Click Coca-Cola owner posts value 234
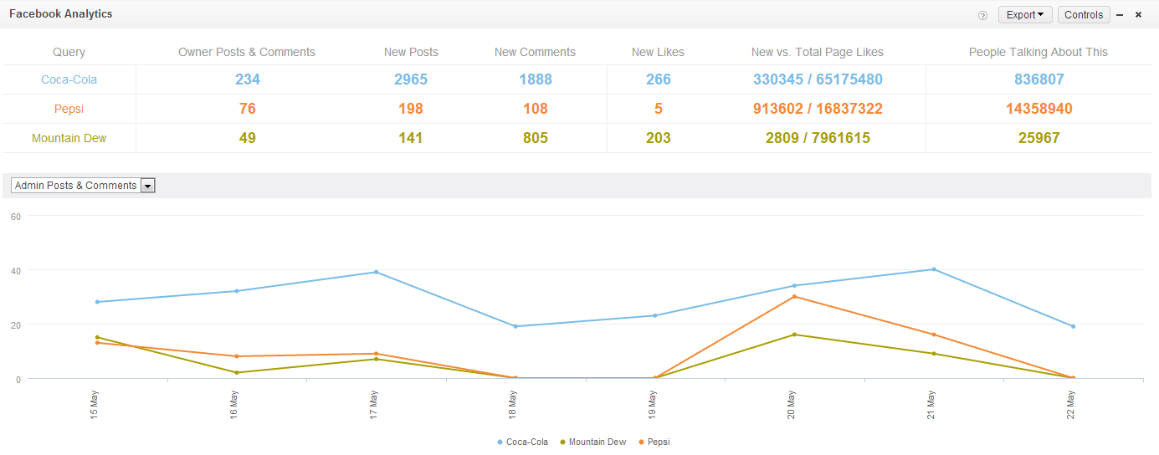This screenshot has height=455, width=1159. pyautogui.click(x=247, y=79)
